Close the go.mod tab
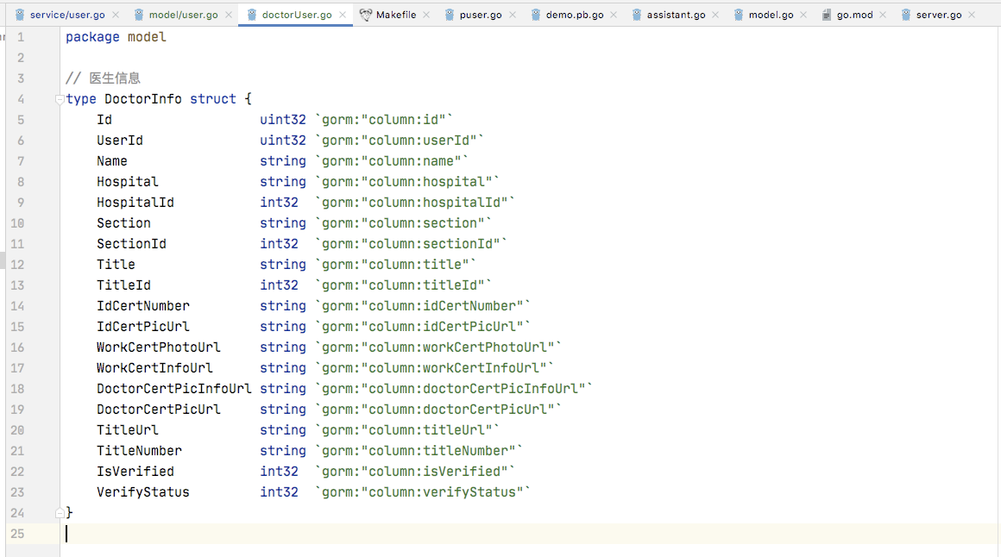Screen dimensions: 1001x557 click(884, 15)
